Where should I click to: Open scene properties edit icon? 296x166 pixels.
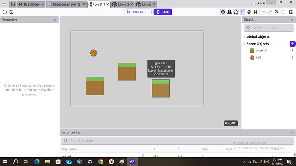point(291,12)
